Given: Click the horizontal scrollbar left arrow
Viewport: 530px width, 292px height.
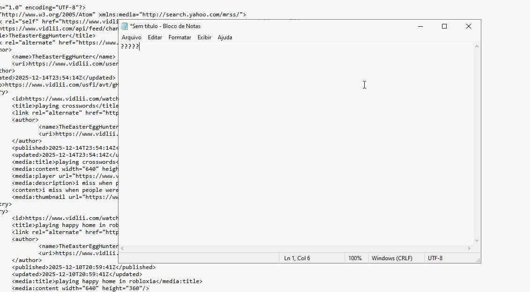Looking at the screenshot, I should [x=123, y=248].
